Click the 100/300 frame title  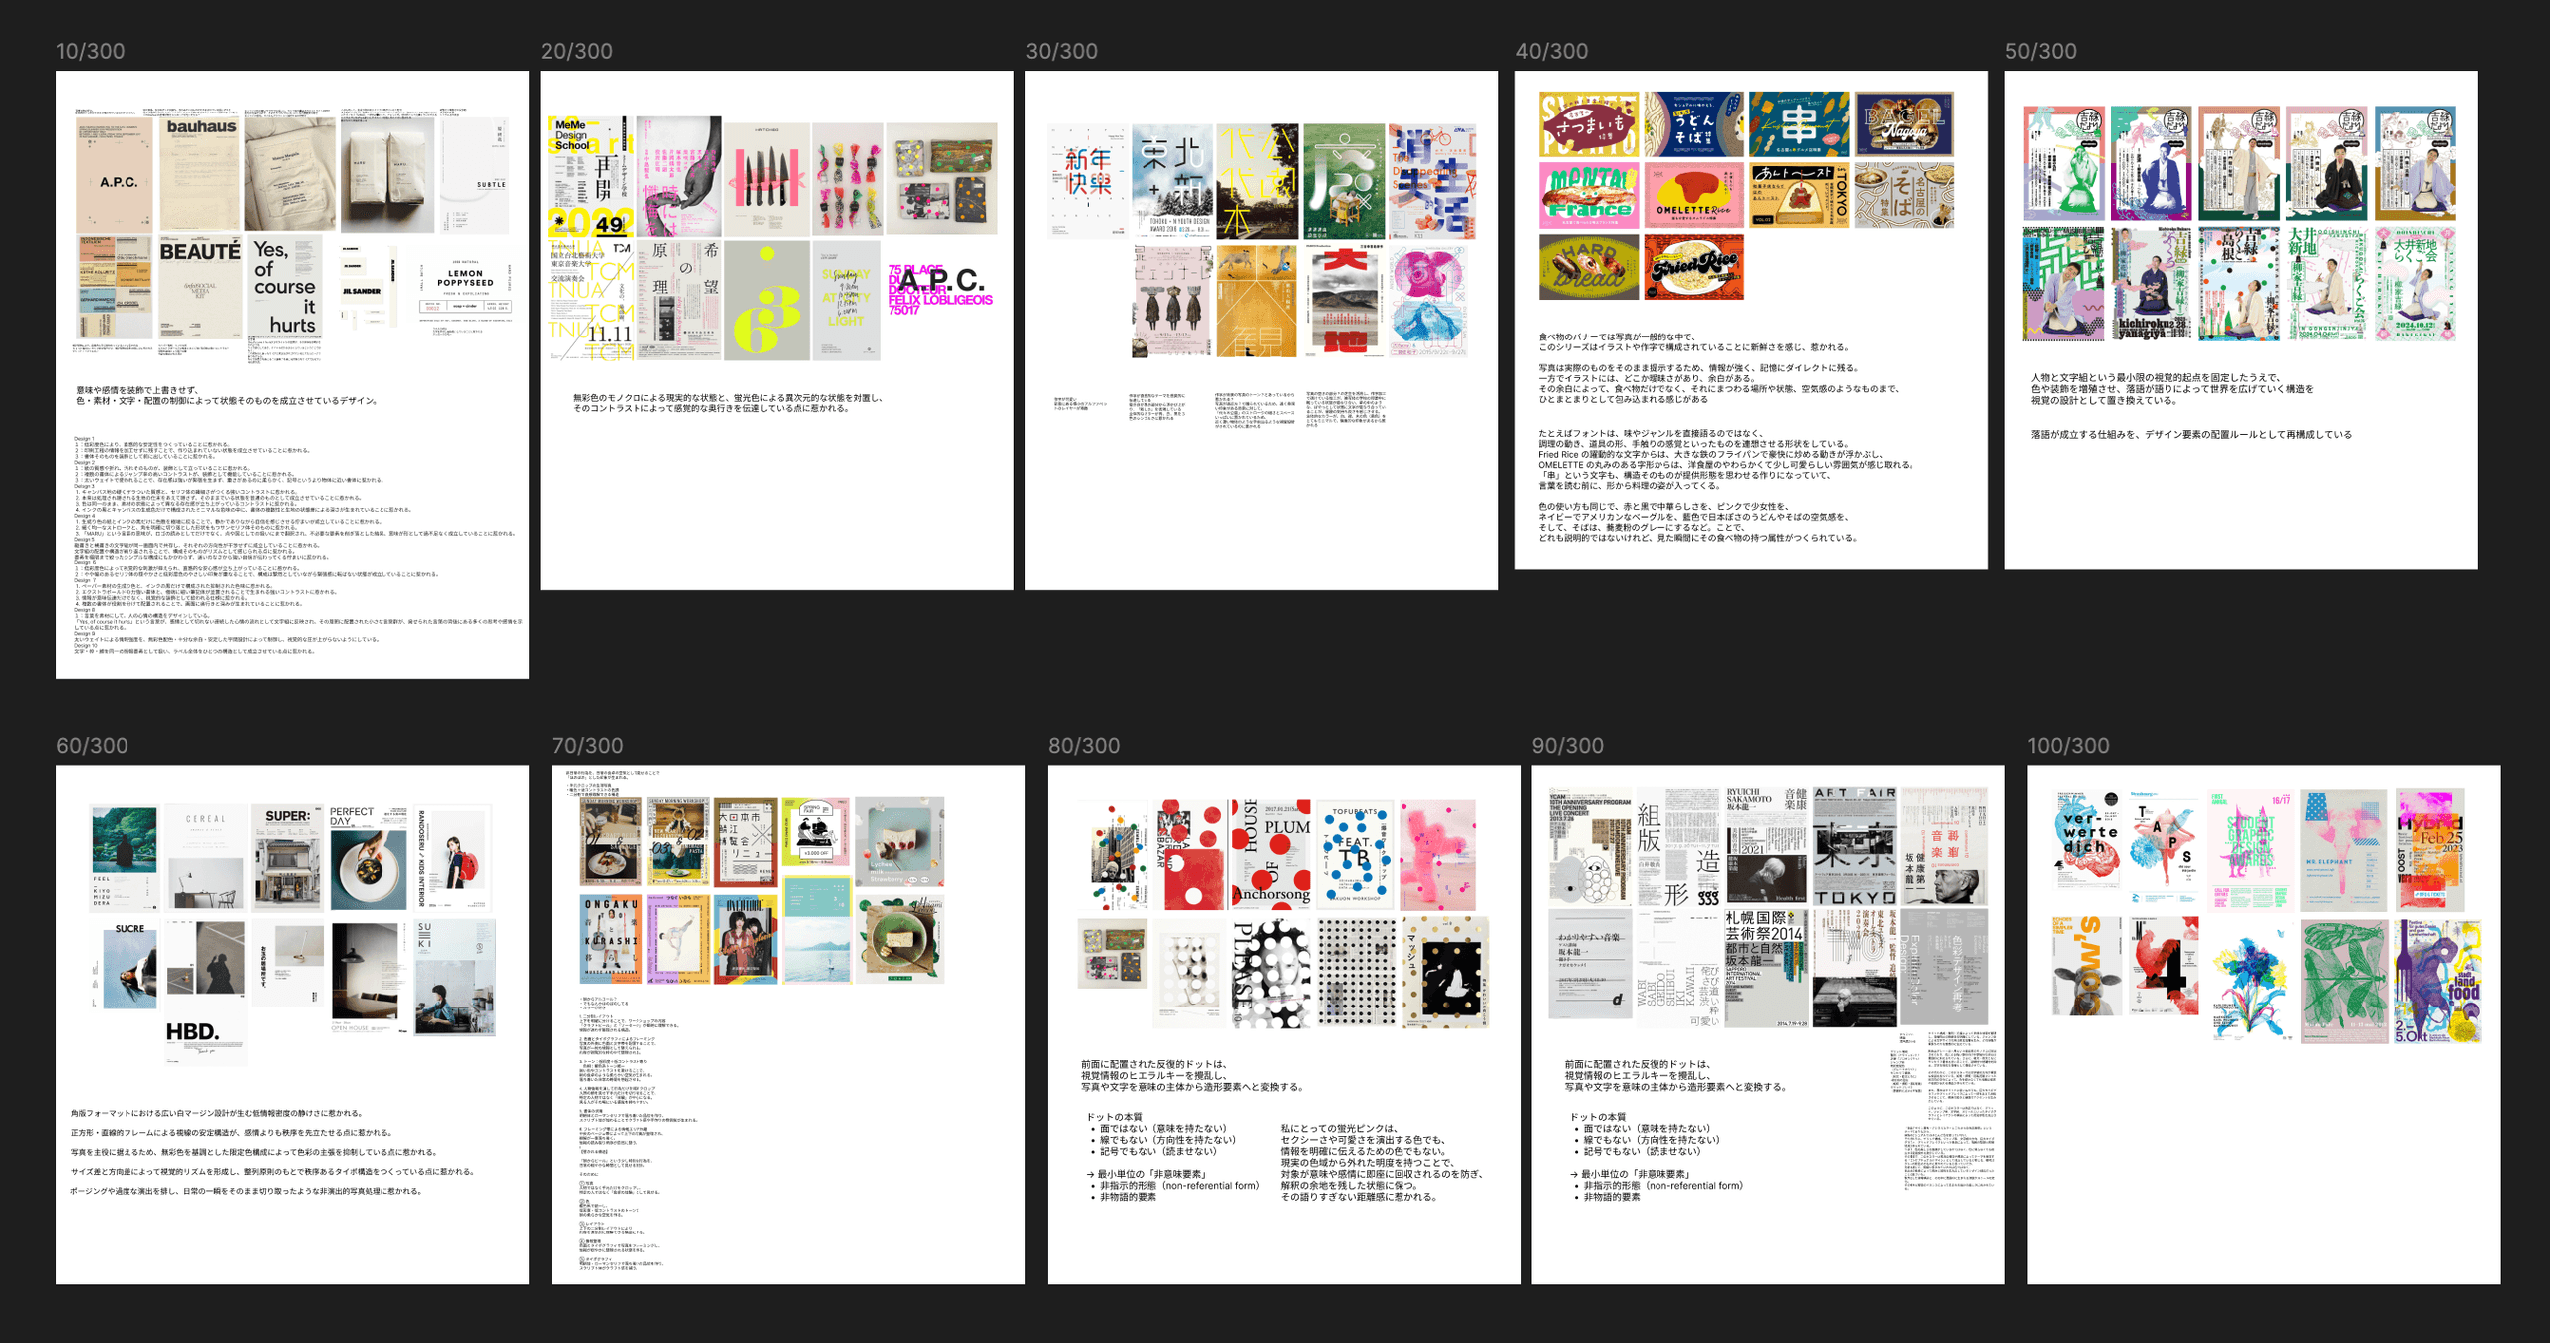click(x=2068, y=745)
